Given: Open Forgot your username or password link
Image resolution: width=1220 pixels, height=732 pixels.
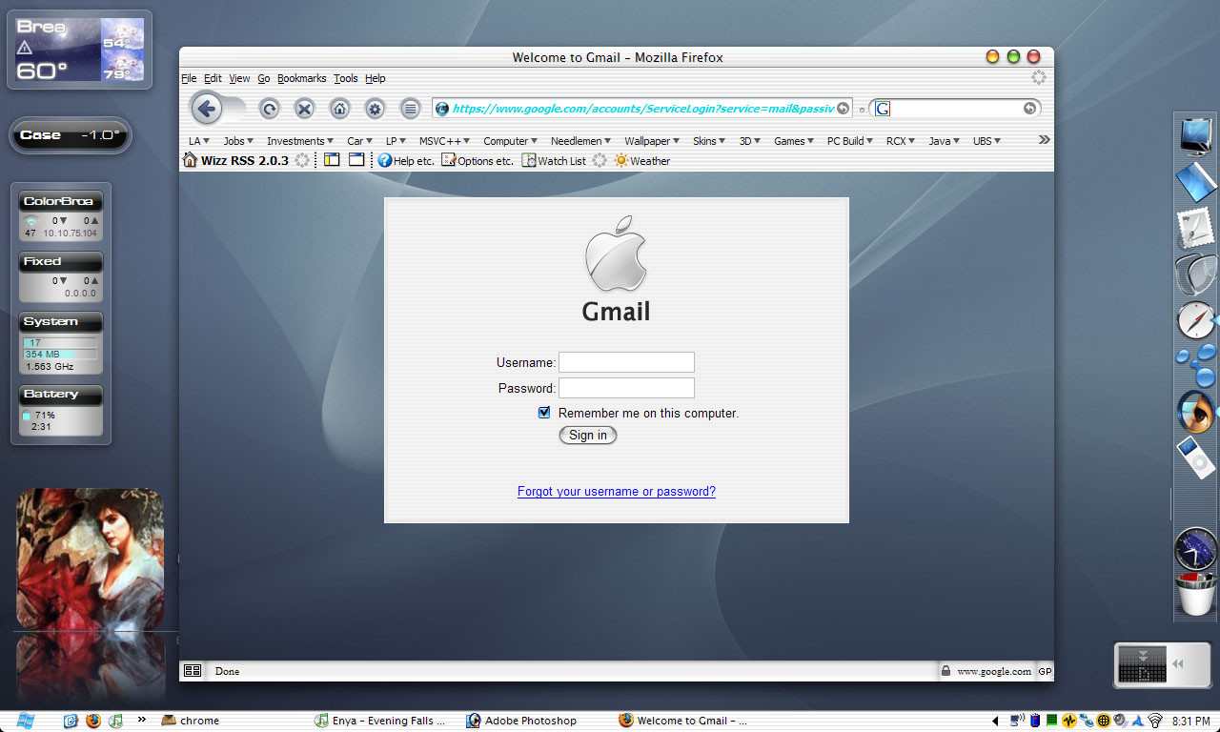Looking at the screenshot, I should pyautogui.click(x=617, y=492).
